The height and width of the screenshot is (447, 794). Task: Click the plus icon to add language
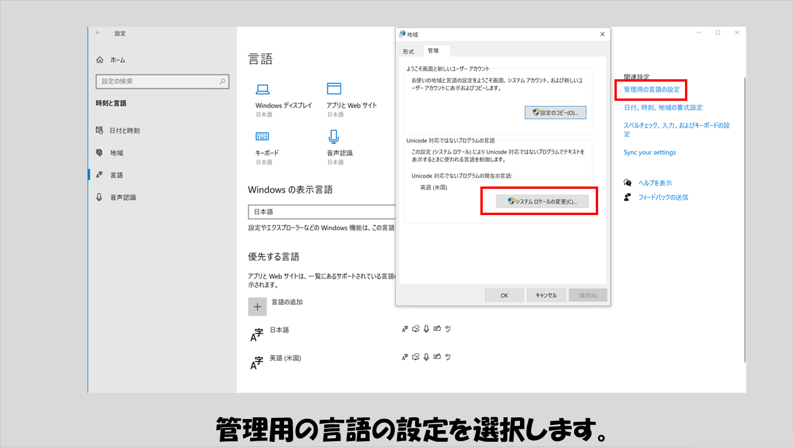coord(258,307)
